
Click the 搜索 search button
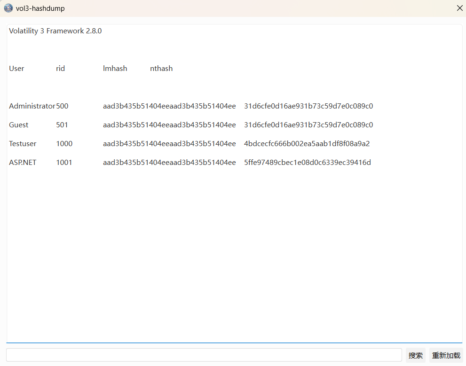pos(416,355)
